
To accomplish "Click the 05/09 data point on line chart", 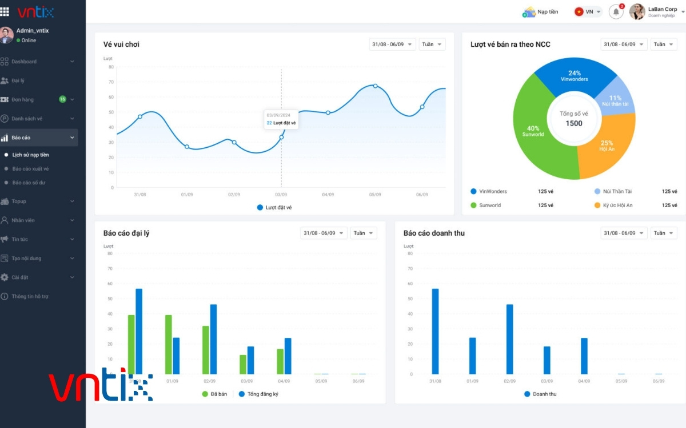I will 375,86.
